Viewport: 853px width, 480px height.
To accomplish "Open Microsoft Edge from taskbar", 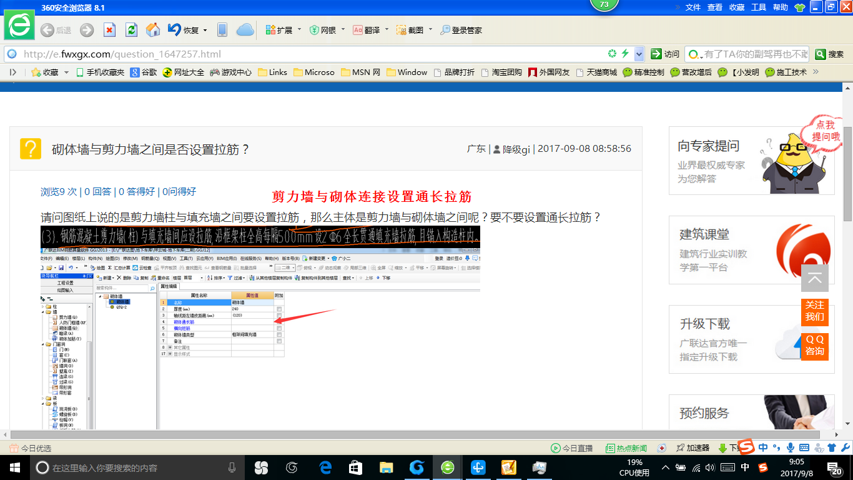I will [325, 467].
